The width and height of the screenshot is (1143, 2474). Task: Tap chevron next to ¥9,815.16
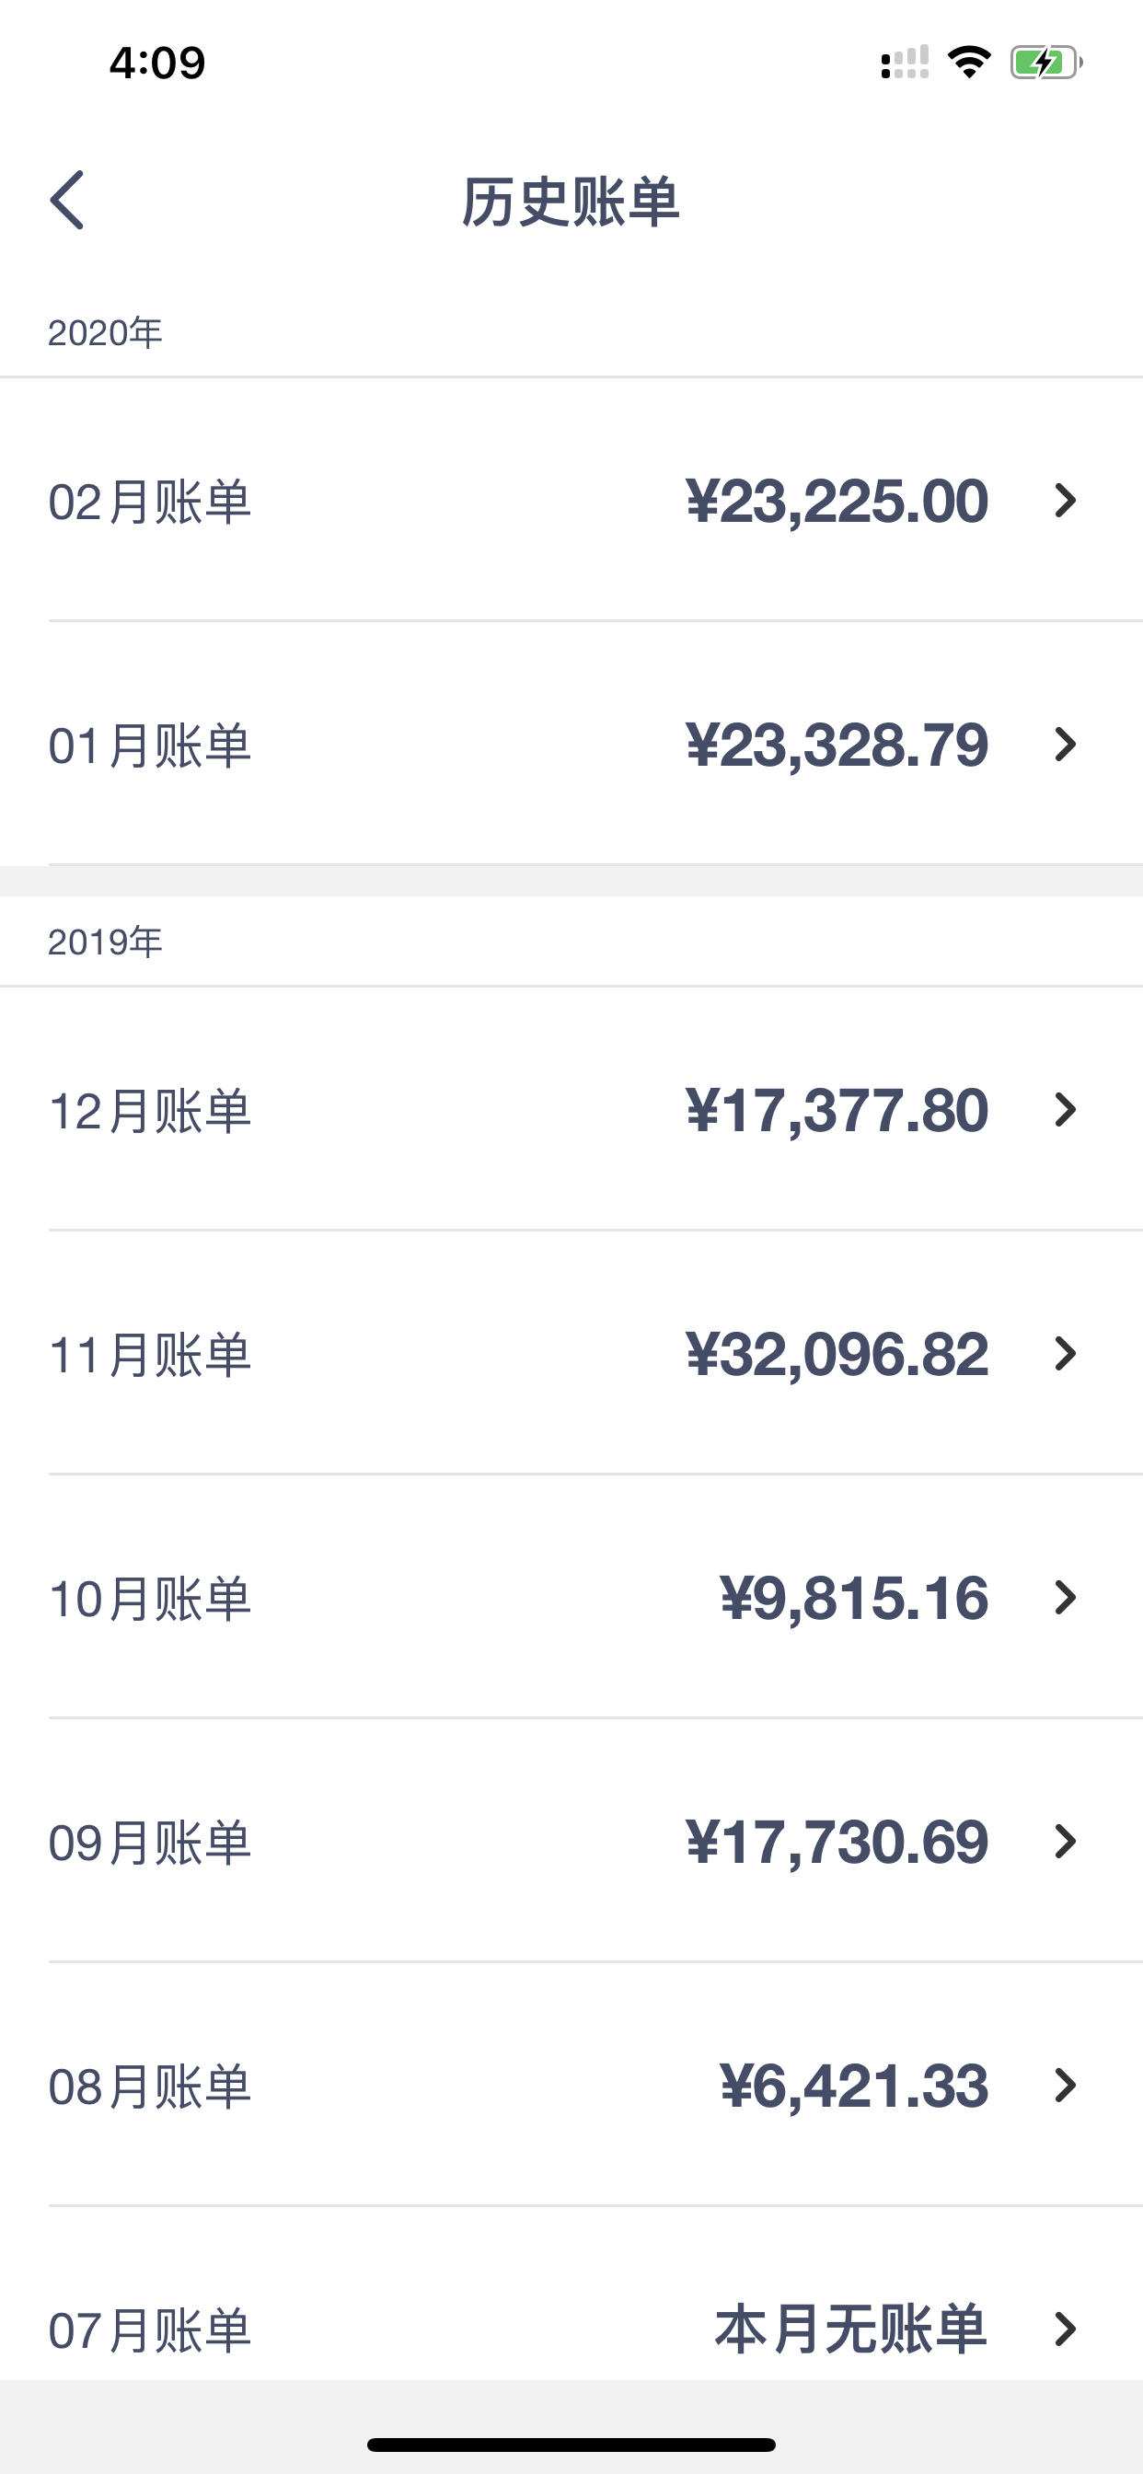click(1065, 1597)
